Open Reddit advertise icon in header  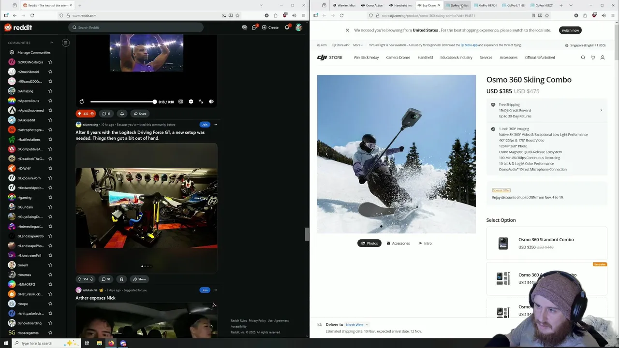coord(245,28)
